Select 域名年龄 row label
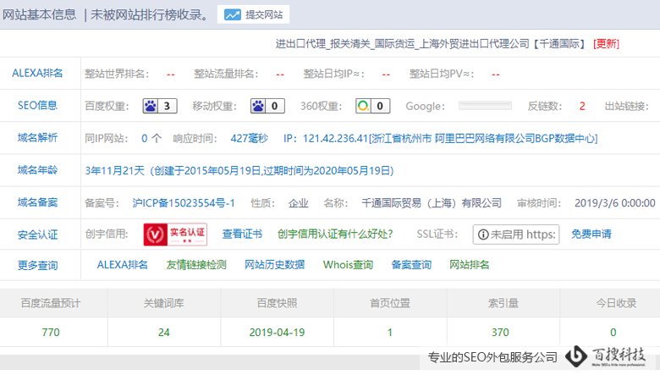Screen dimensions: 660x375 click(37, 170)
